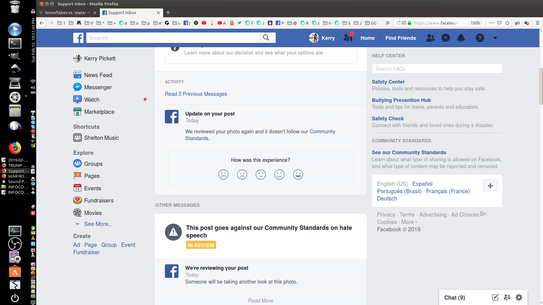Bookmark this page with star icon
543x305 pixels.
pyautogui.click(x=507, y=23)
